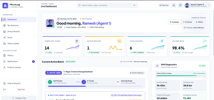214x100 pixels.
Task: Click the IN FLIGHT status badge
Action: (71, 62)
